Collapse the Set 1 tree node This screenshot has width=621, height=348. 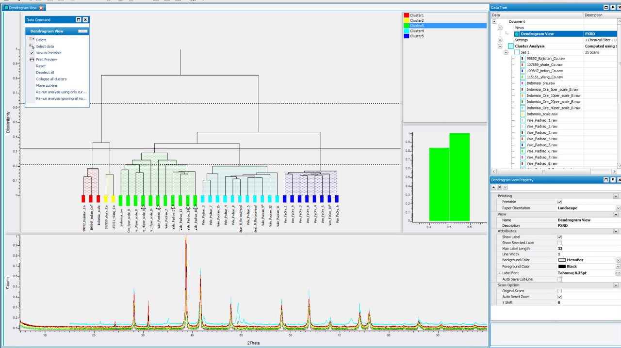pos(506,52)
